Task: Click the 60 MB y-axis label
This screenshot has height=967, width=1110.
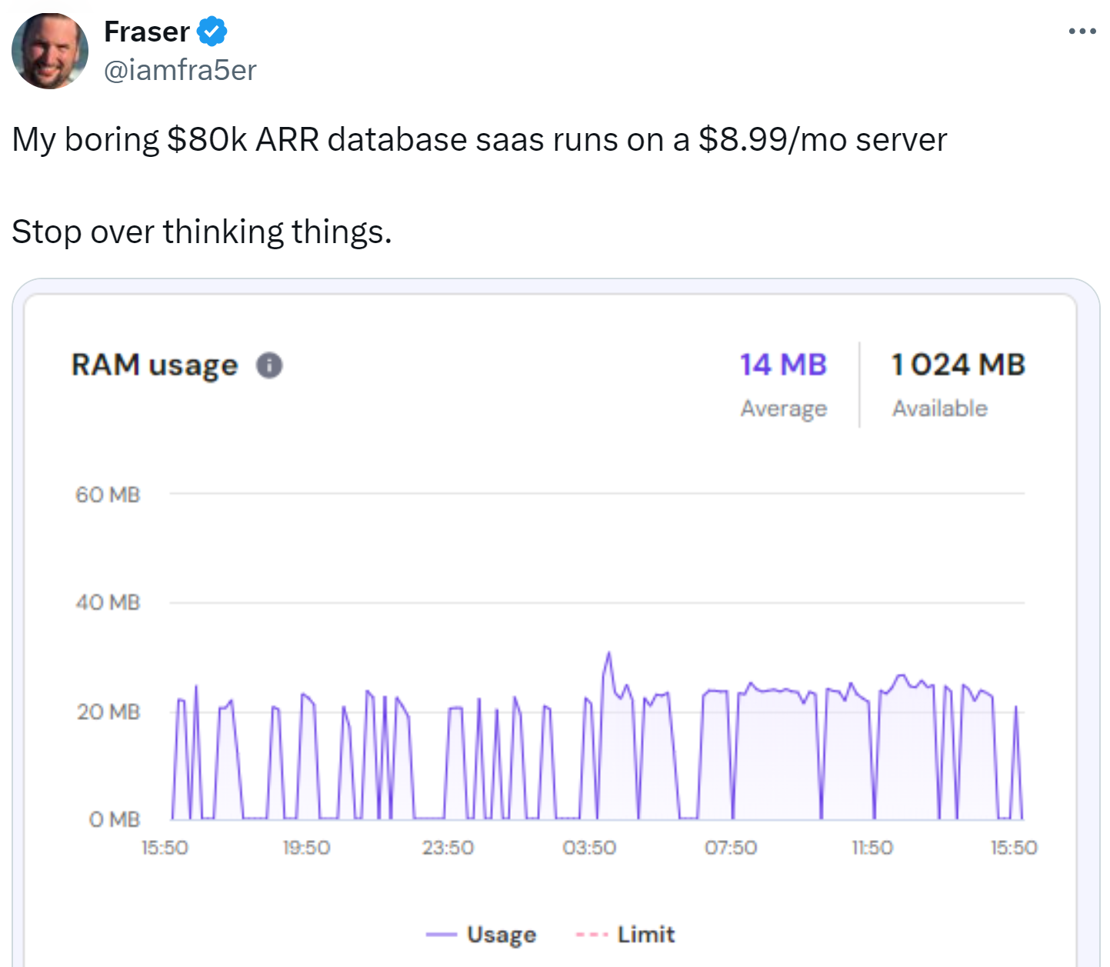Action: point(108,494)
